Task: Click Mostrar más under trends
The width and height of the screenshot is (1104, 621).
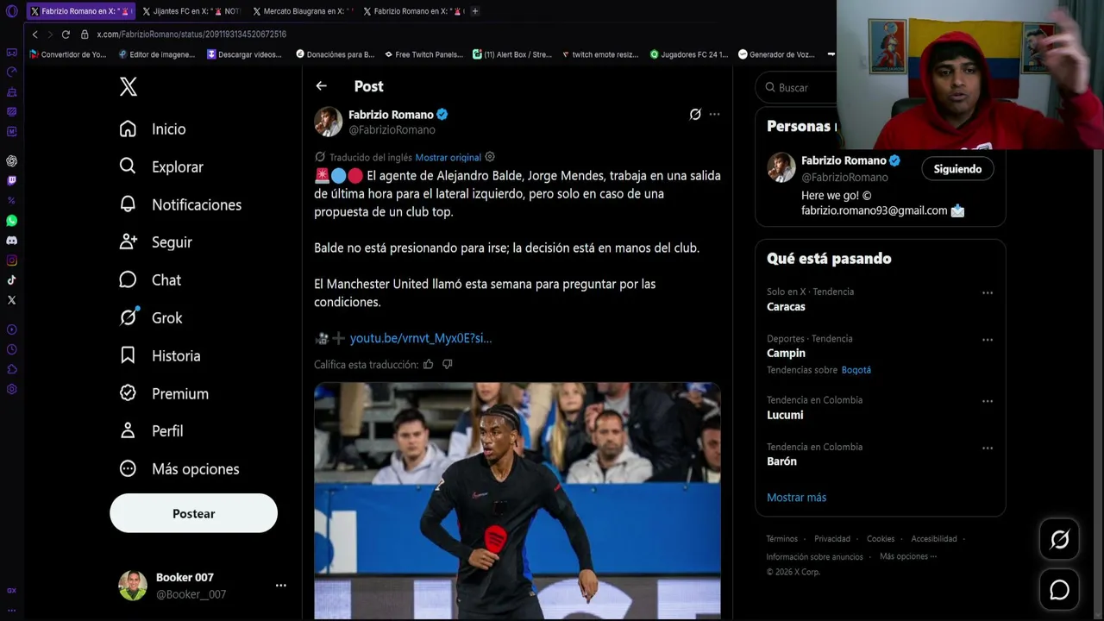Action: (x=796, y=498)
